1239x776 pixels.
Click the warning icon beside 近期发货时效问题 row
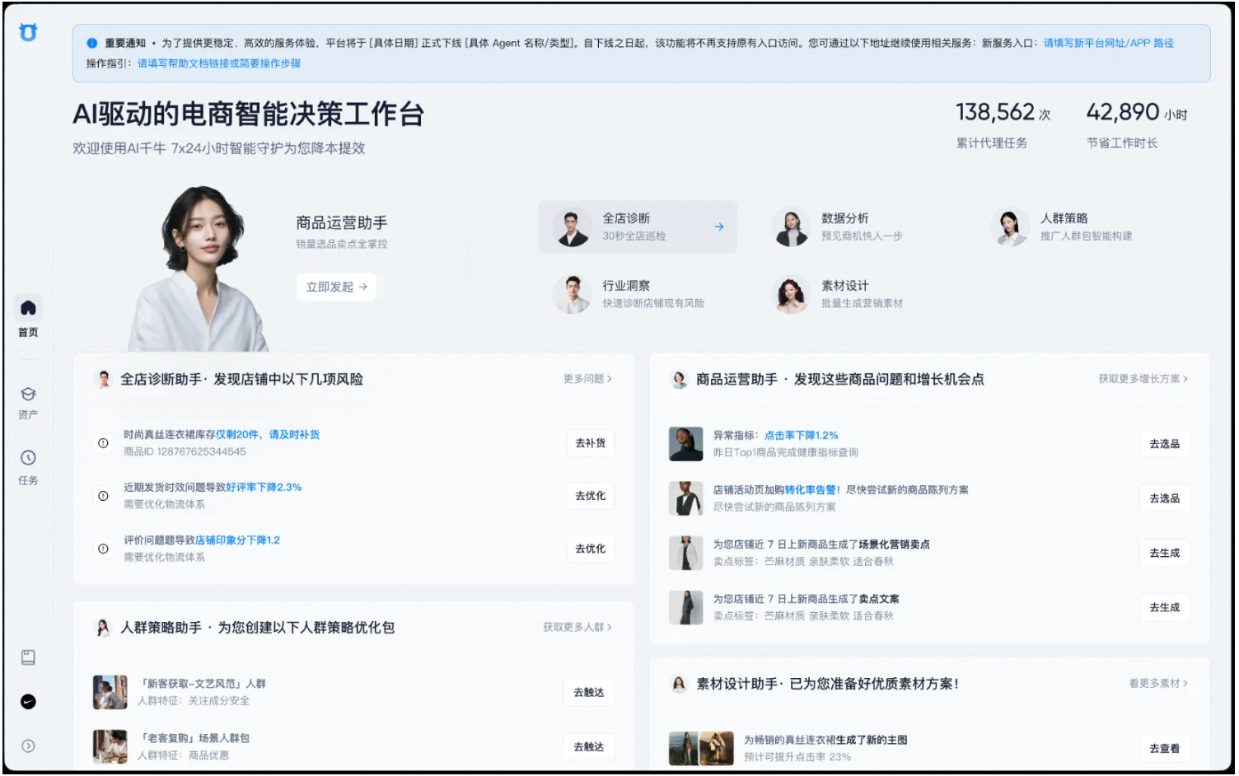pos(103,496)
